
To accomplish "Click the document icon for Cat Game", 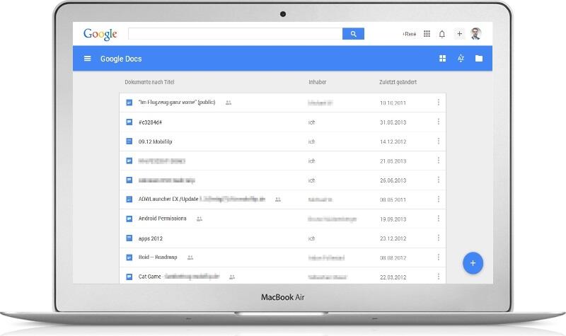I will click(x=129, y=277).
